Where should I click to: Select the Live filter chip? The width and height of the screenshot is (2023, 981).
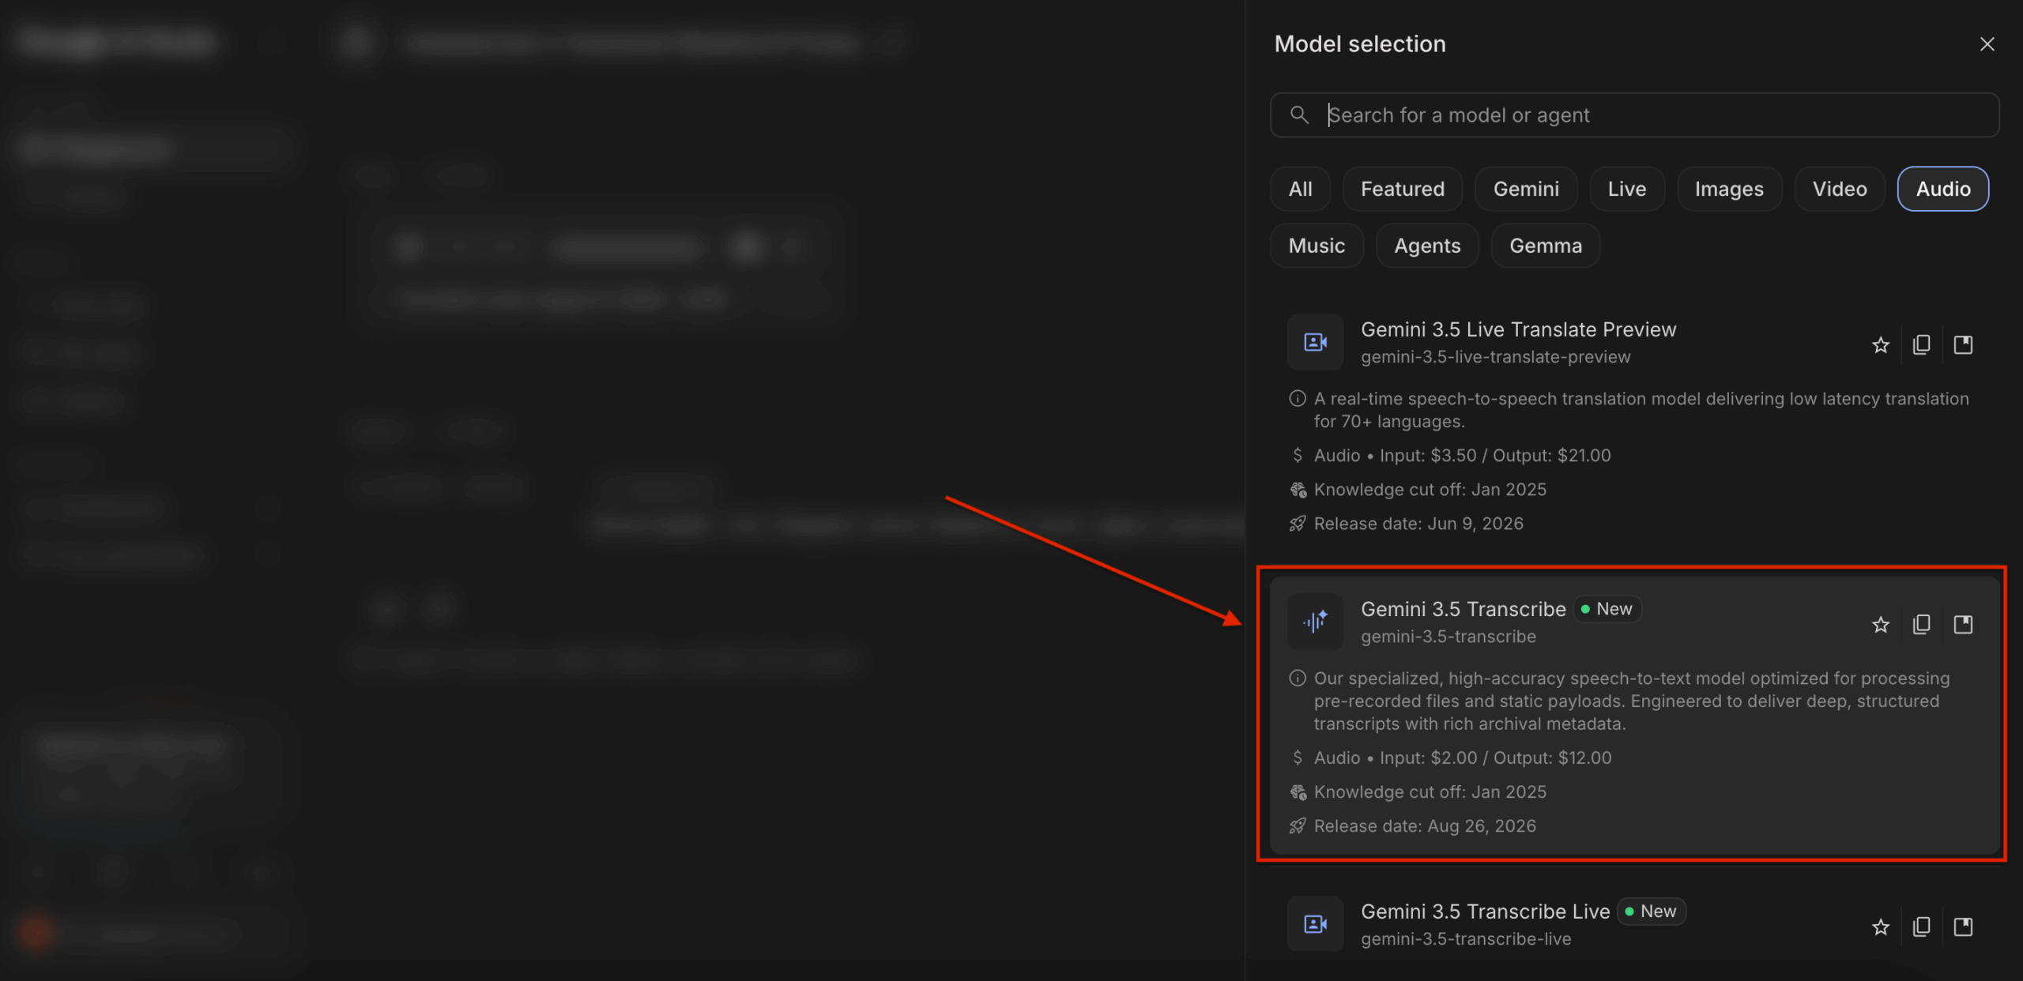1627,189
